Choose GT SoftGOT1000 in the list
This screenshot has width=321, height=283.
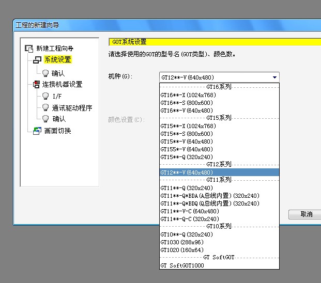point(182,265)
